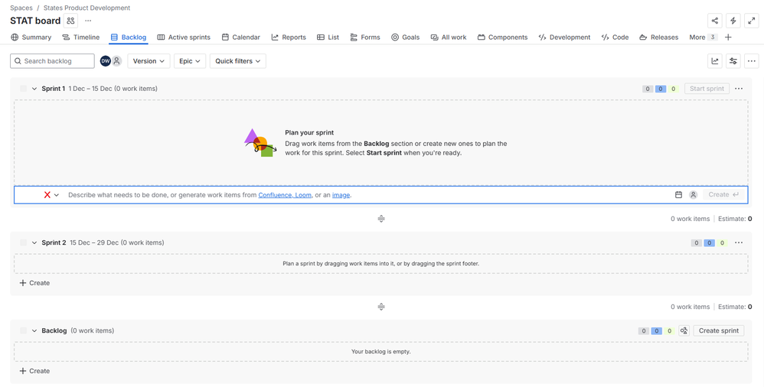Viewport: 764px width, 387px height.
Task: Click the search magnifier icon in Search backlog
Action: [18, 61]
